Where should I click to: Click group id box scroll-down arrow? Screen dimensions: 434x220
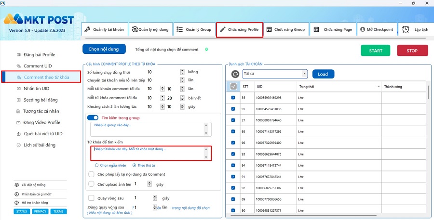point(206,133)
